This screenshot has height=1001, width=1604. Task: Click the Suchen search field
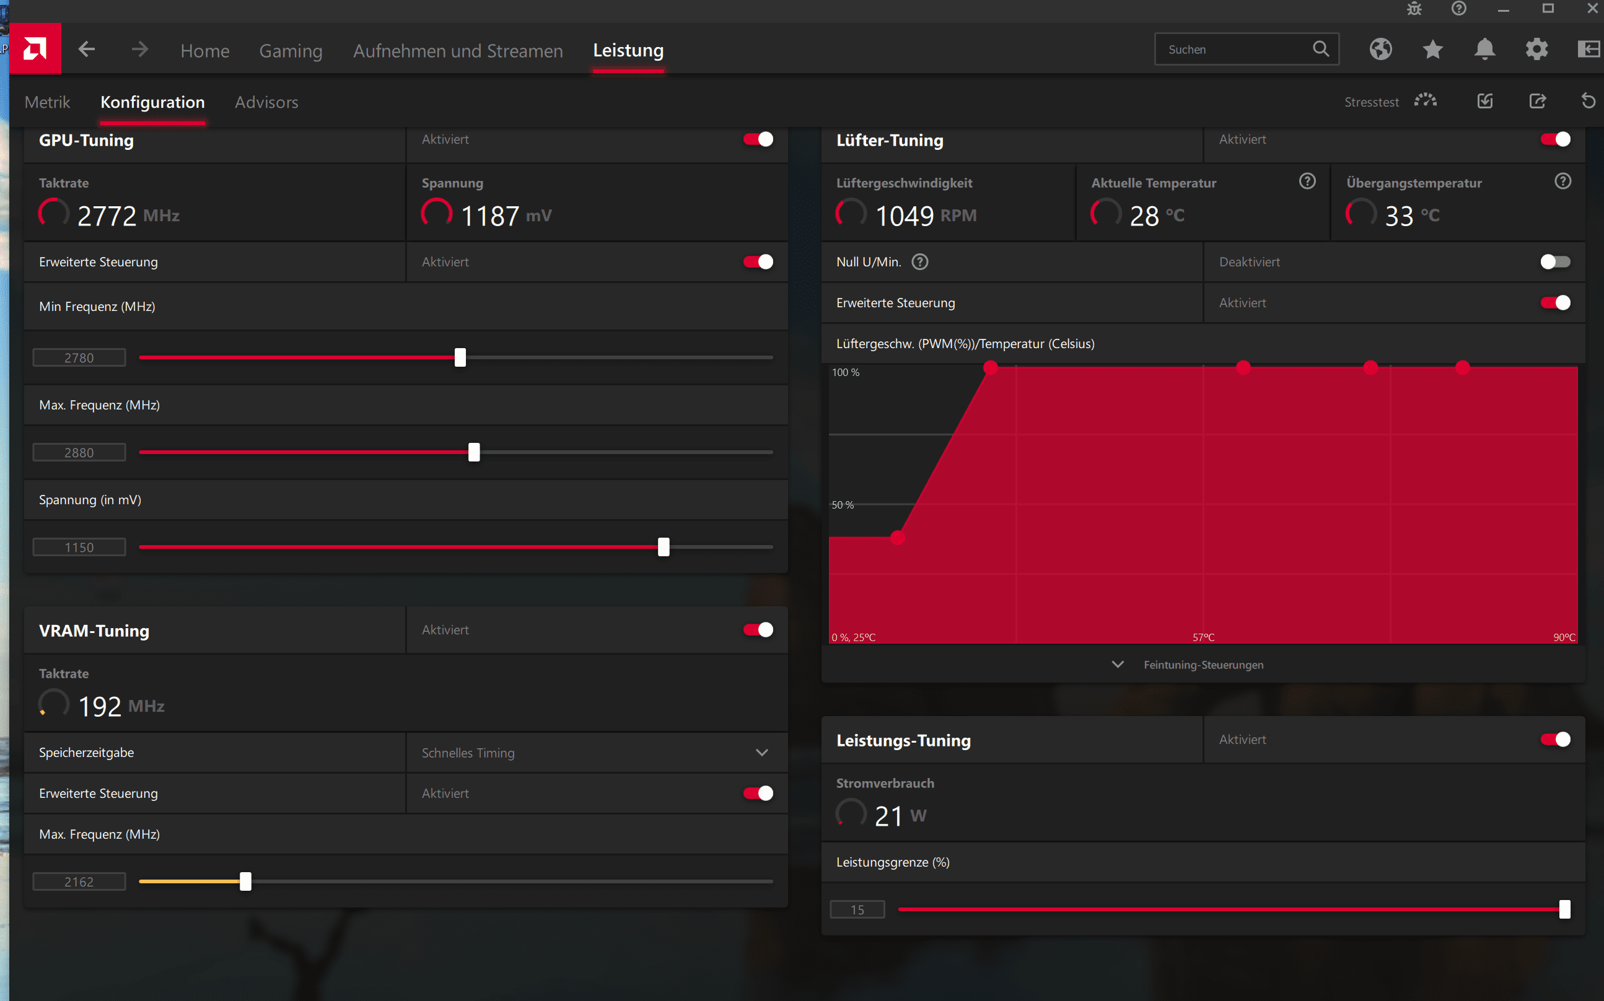click(x=1235, y=50)
